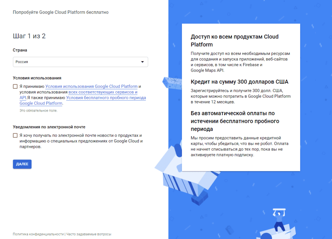Open "Часто задаваемые вопросы" footer link

pyautogui.click(x=89, y=234)
